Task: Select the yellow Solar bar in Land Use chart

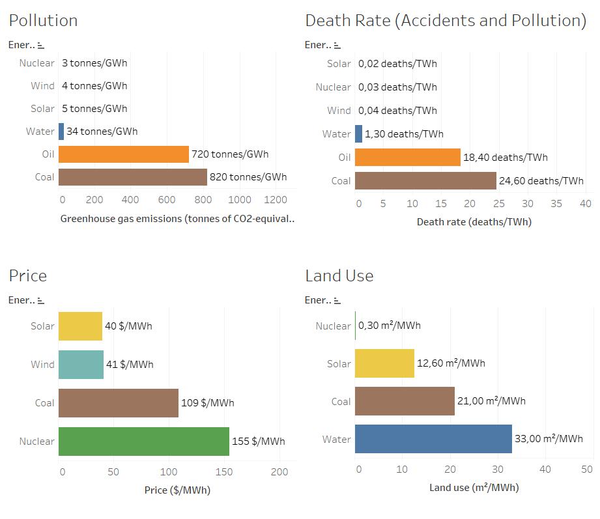Action: [x=384, y=363]
